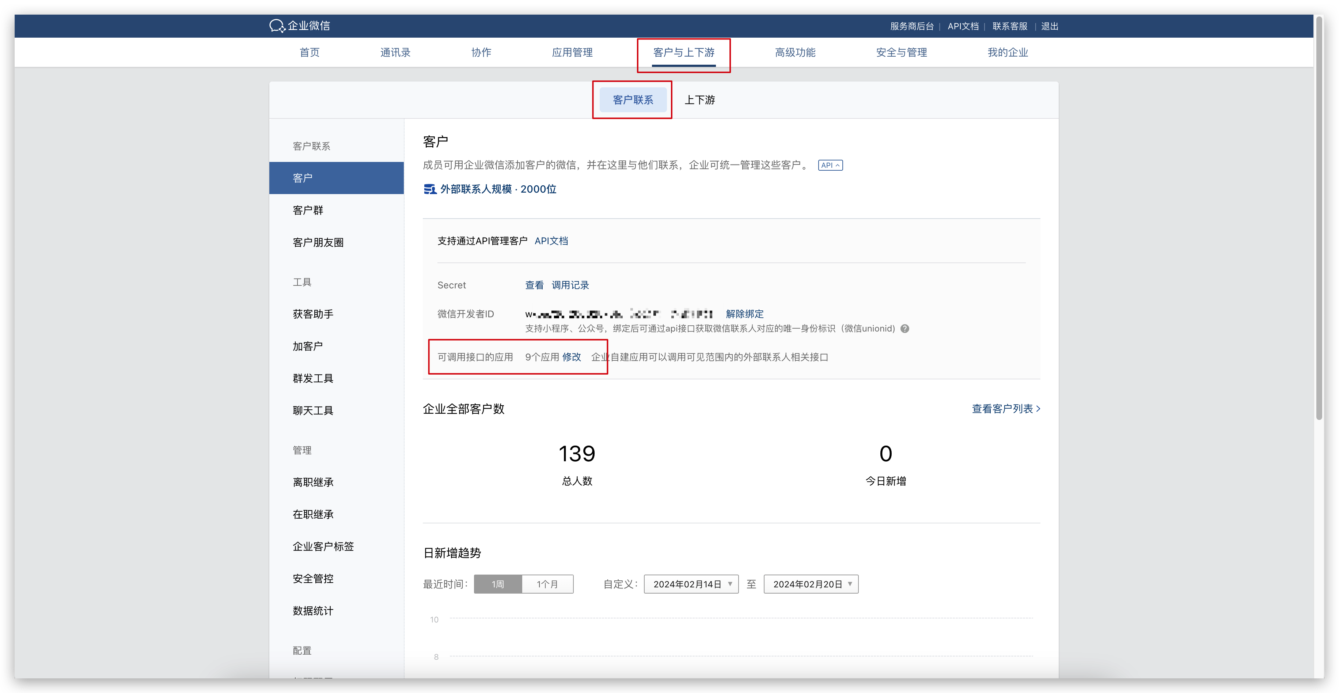Go to 首页 tab
The image size is (1339, 693).
(x=309, y=53)
